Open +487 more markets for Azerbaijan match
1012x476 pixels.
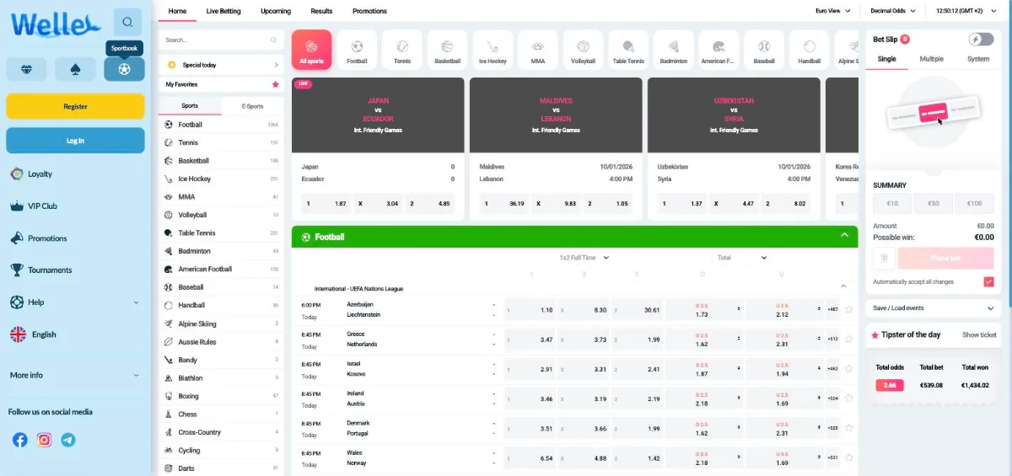point(833,309)
